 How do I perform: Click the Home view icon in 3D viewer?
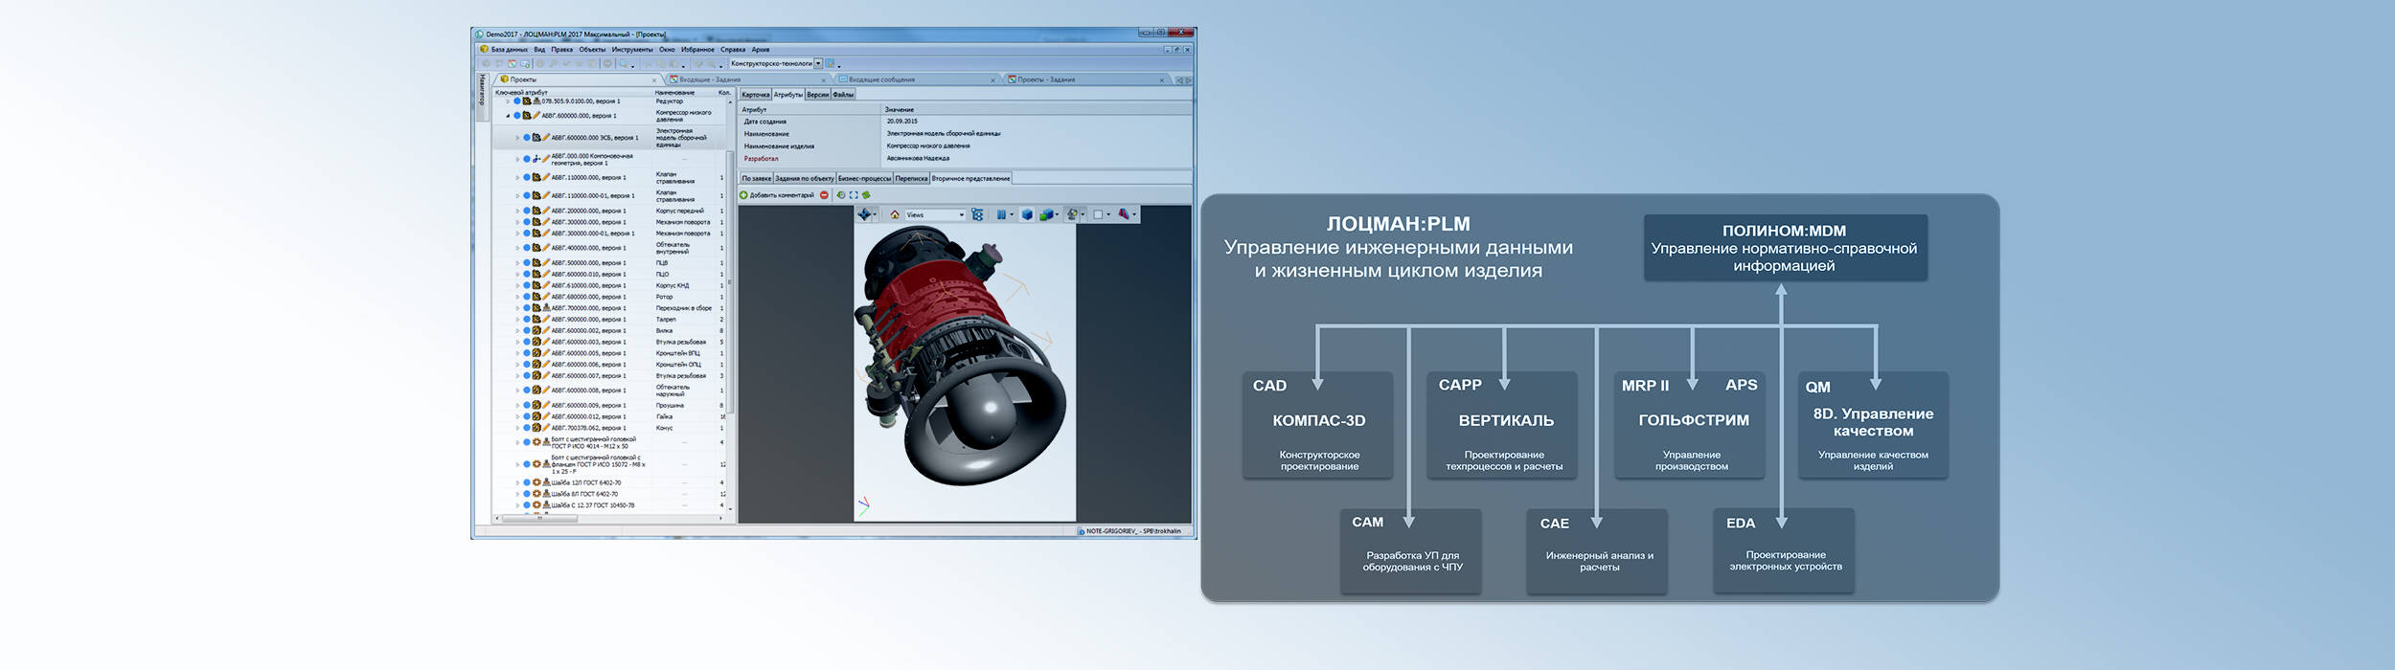point(895,215)
